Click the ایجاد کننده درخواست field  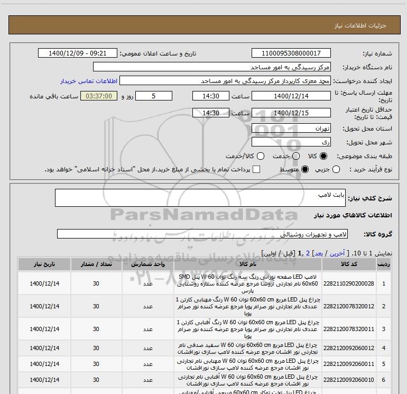[225, 80]
